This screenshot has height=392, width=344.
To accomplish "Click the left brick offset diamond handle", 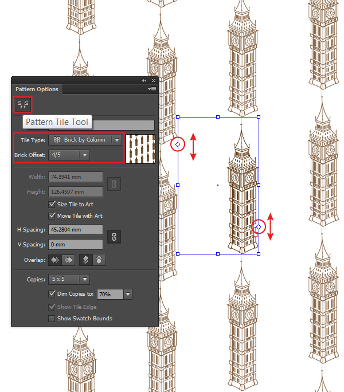I will click(x=178, y=144).
